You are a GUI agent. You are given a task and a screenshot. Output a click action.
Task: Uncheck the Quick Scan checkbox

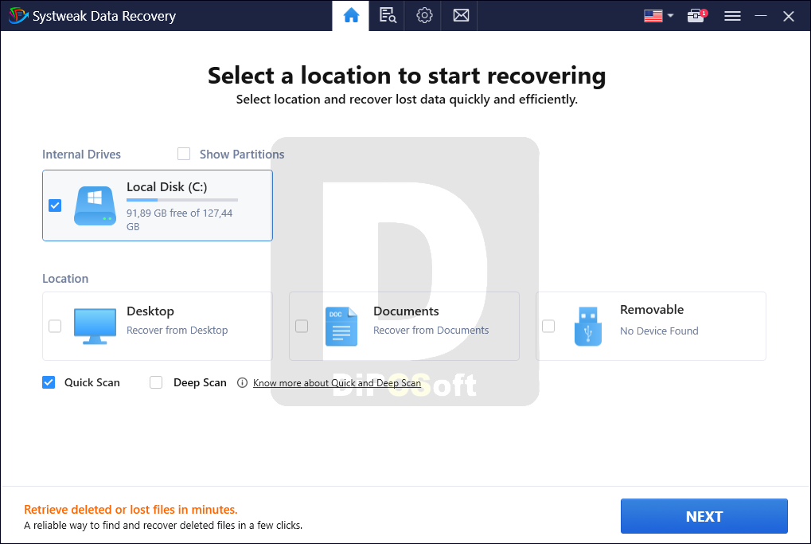tap(49, 382)
